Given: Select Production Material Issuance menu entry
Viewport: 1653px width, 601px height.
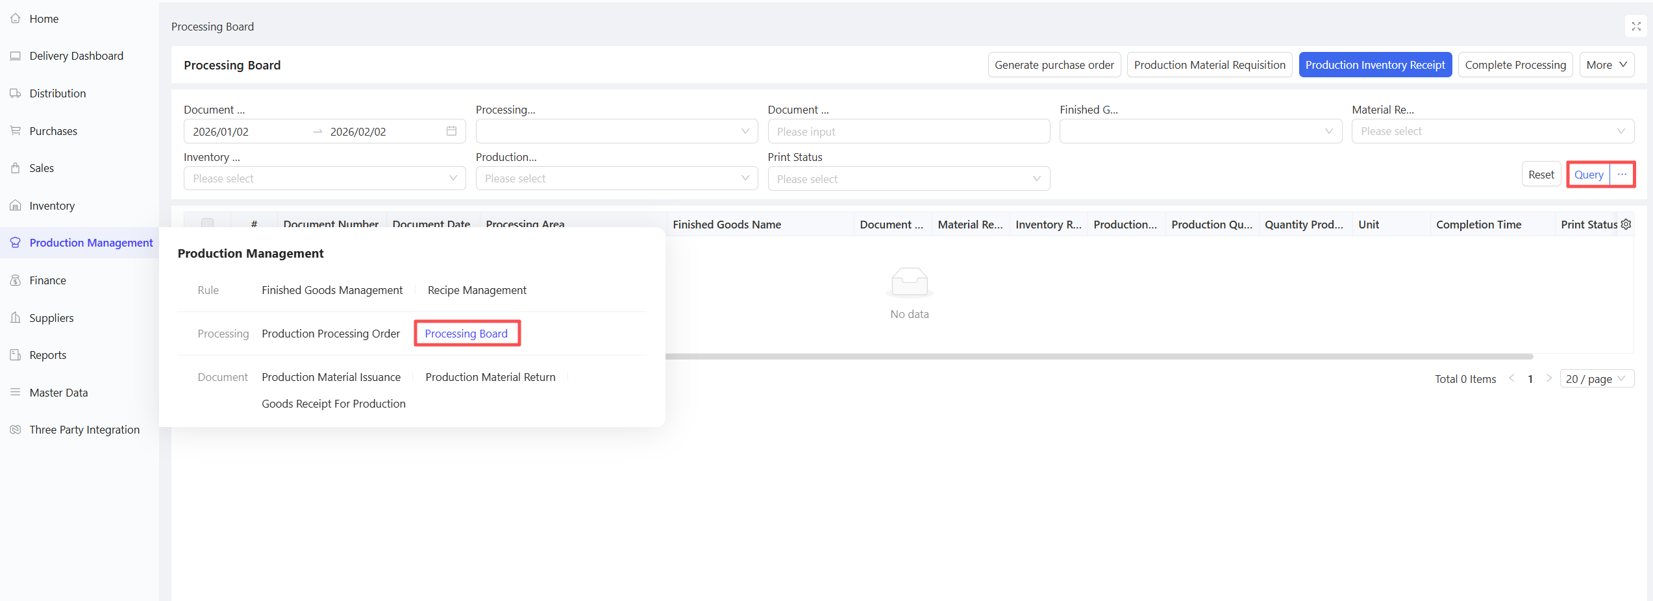Looking at the screenshot, I should coord(331,377).
